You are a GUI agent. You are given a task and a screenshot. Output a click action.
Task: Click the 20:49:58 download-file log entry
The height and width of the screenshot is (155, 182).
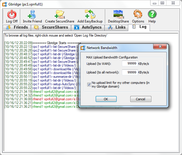click(x=41, y=69)
